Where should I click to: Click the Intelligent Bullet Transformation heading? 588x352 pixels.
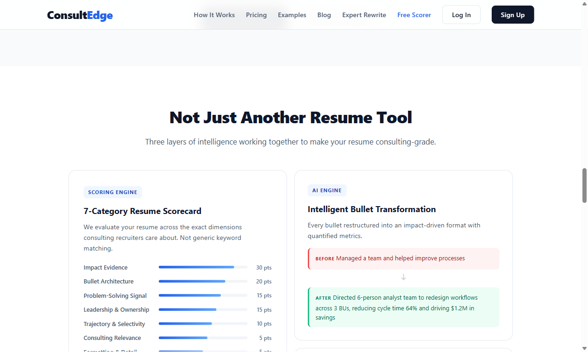(372, 209)
